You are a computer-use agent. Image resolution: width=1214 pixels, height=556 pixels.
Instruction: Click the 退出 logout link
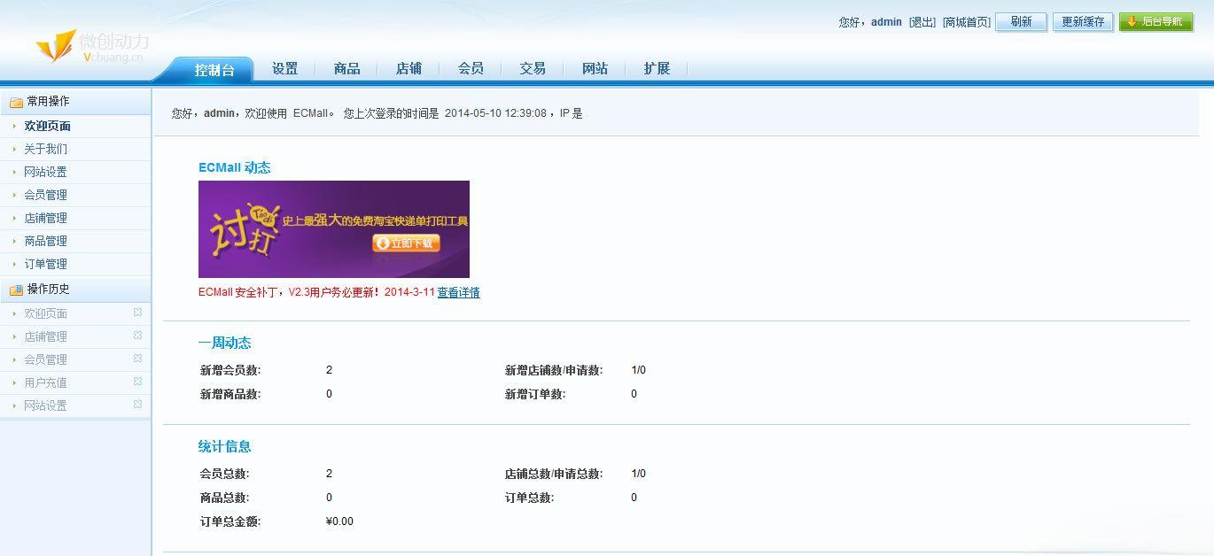(922, 22)
